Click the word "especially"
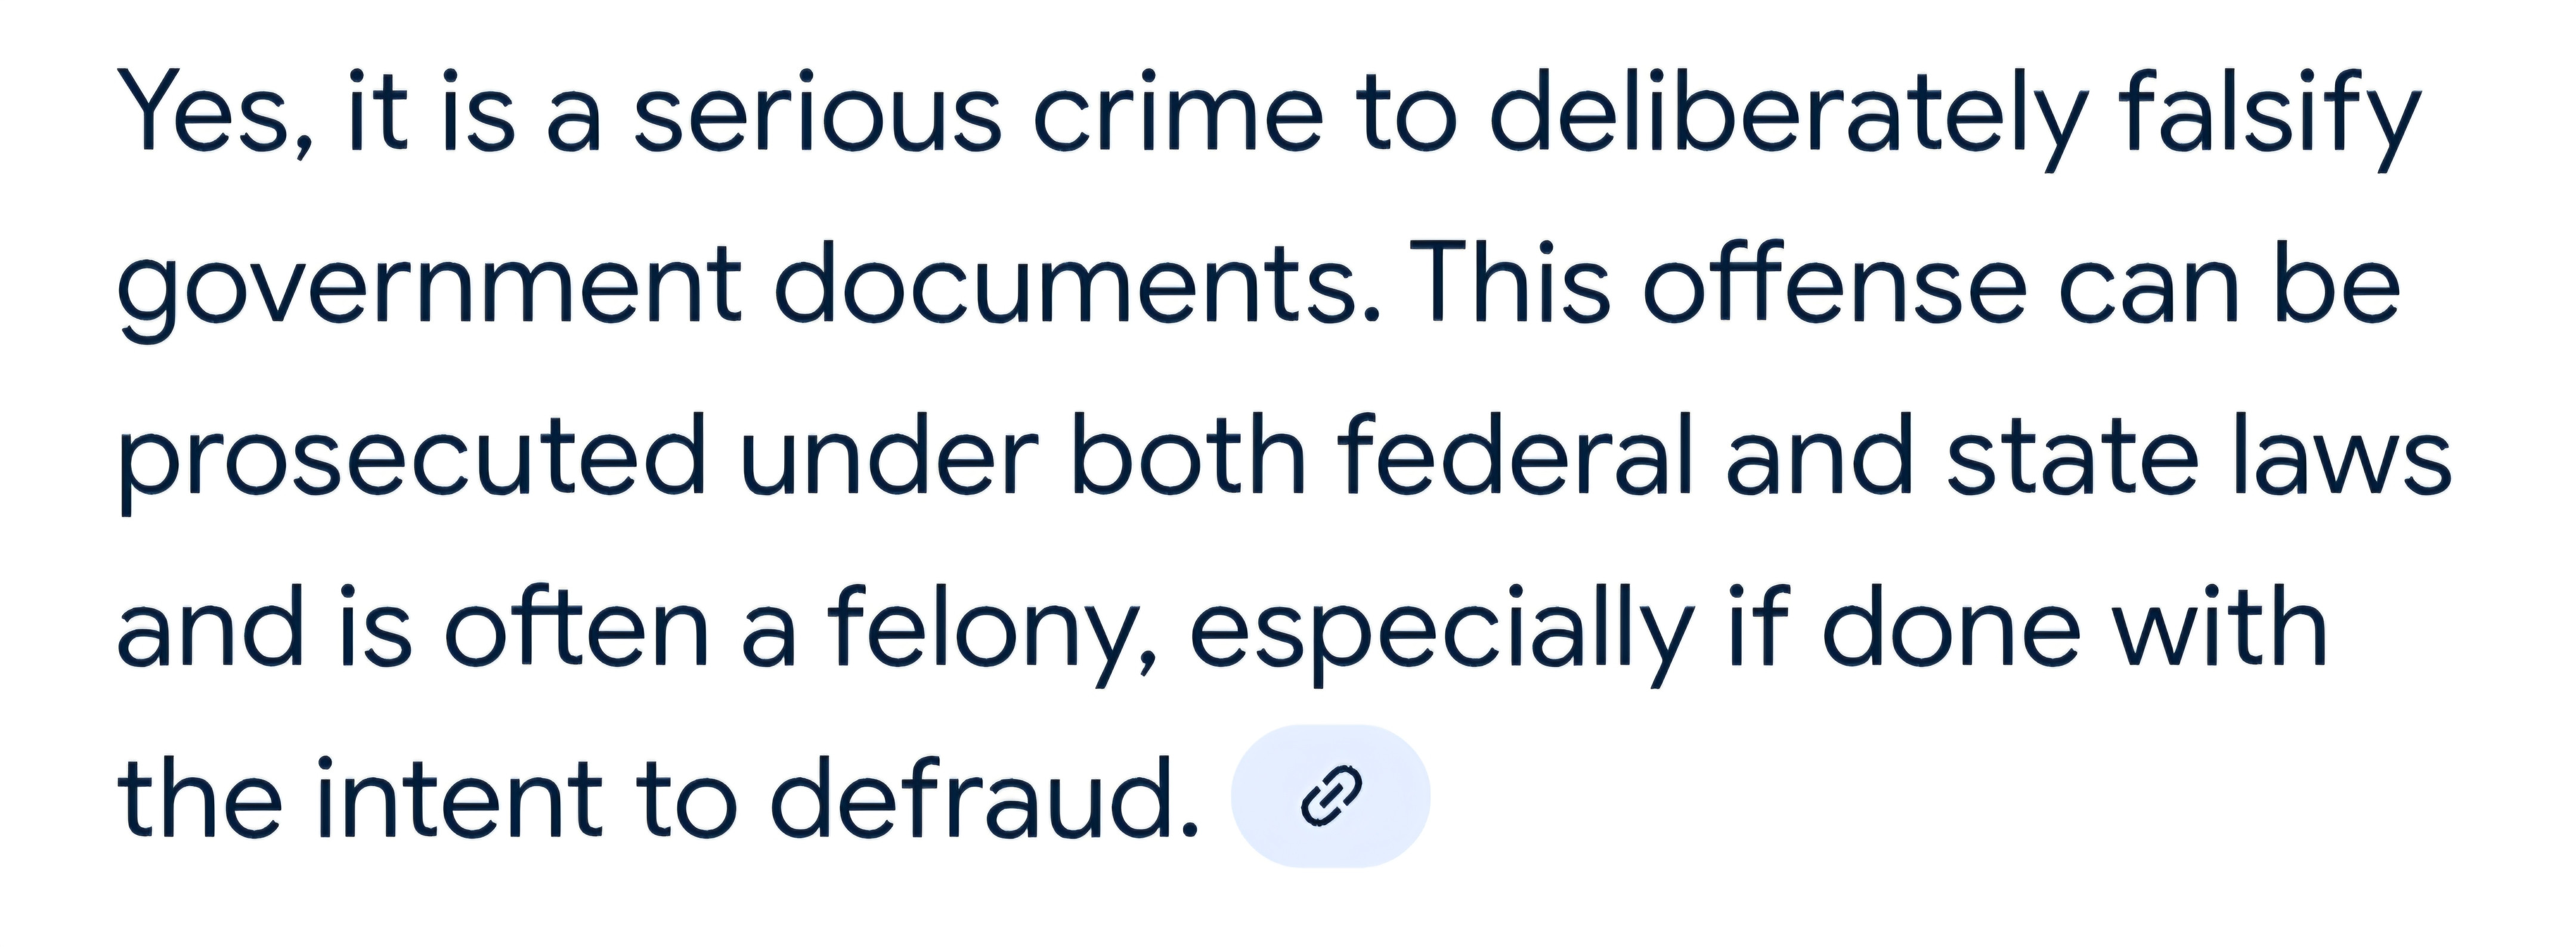This screenshot has width=2576, height=947. [1441, 628]
